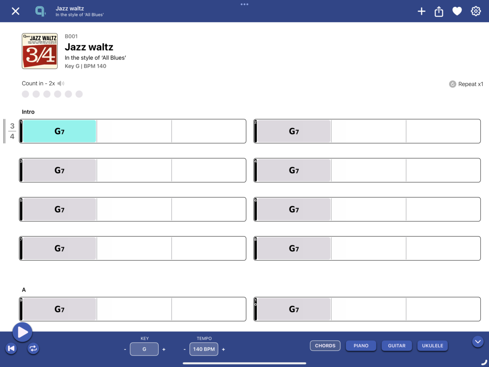Increase tempo with the plus button
489x367 pixels.
pos(224,349)
